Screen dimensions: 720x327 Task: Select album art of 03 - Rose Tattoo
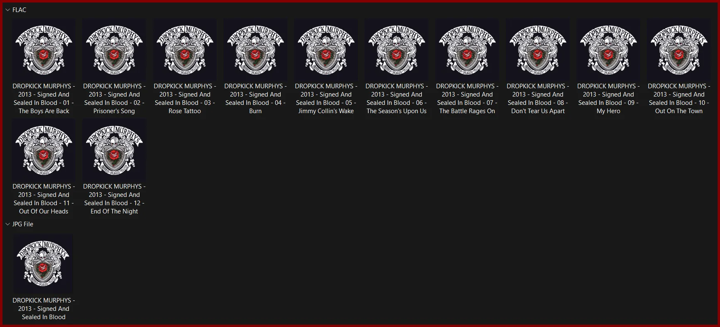pyautogui.click(x=185, y=50)
